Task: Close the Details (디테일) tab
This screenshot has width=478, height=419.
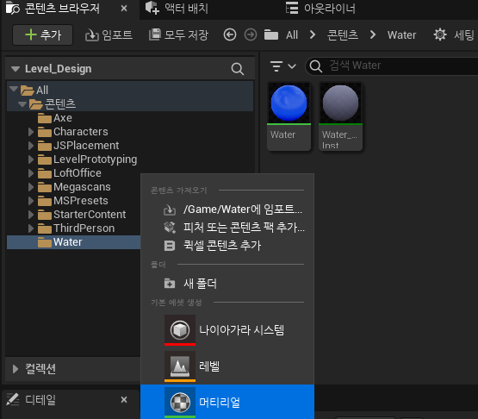Action: (124, 400)
